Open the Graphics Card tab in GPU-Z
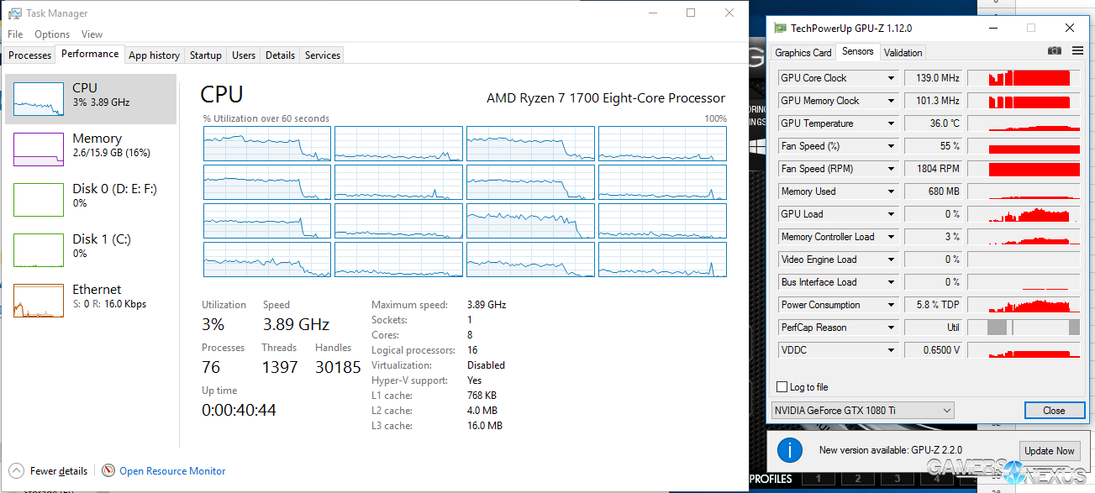The image size is (1095, 493). click(x=803, y=52)
